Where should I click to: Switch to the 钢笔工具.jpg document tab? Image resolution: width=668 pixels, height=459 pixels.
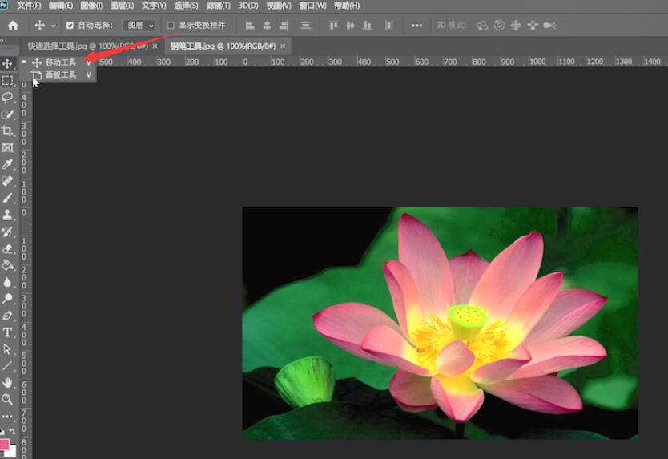(x=223, y=46)
